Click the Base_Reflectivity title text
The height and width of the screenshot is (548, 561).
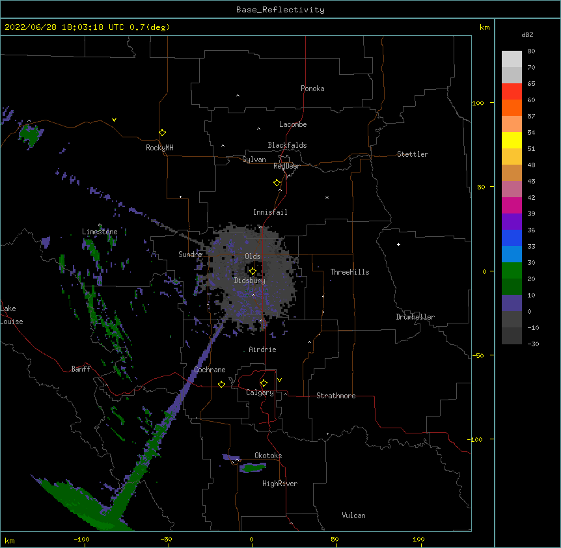click(x=280, y=10)
